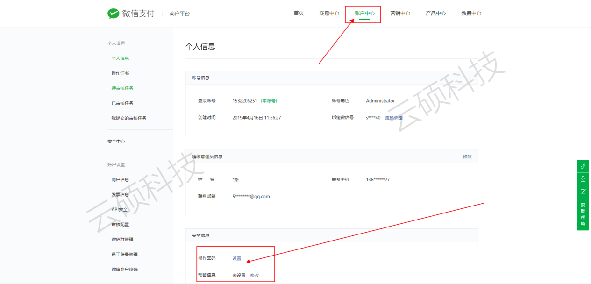591x284 pixels.
Task: Click the edit feedback icon in floating bar
Action: point(583,192)
